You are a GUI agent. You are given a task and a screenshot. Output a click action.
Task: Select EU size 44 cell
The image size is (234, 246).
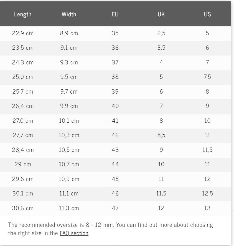point(115,164)
